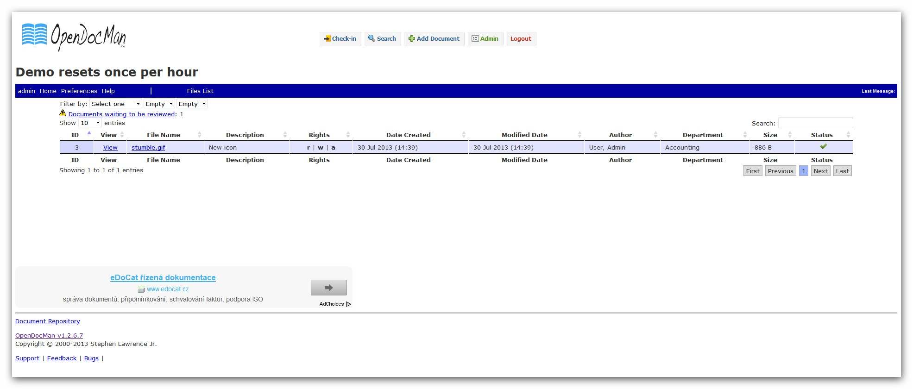
Task: Jump to the Last page of results
Action: [x=843, y=171]
